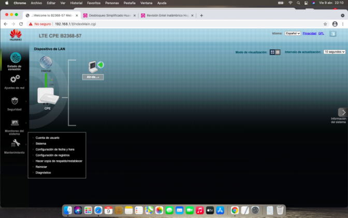Viewport: 348px width, 218px height.
Task: Open the Mantenimiento wrench icon
Action: pyautogui.click(x=16, y=143)
